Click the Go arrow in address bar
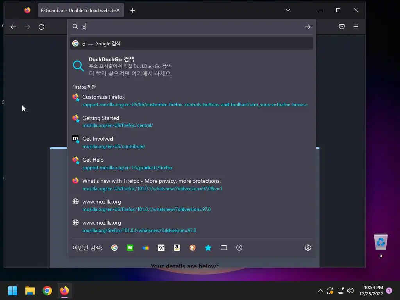Screen dimensions: 400x300 [x=308, y=27]
